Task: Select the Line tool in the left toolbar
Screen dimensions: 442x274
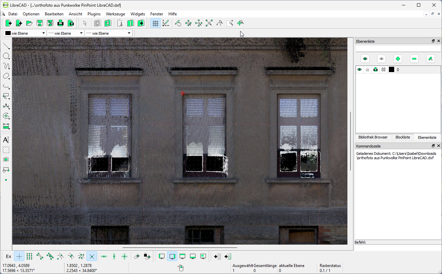Action: pyautogui.click(x=6, y=46)
